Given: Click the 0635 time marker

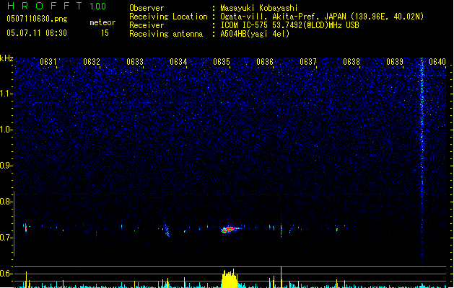Looking at the screenshot, I should [x=222, y=61].
